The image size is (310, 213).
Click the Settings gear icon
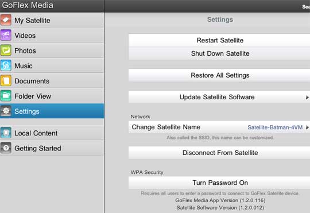[x=6, y=111]
